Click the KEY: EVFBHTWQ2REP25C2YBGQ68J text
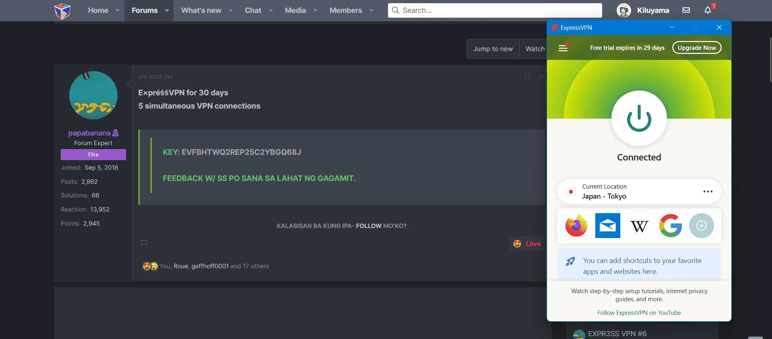 [x=232, y=152]
